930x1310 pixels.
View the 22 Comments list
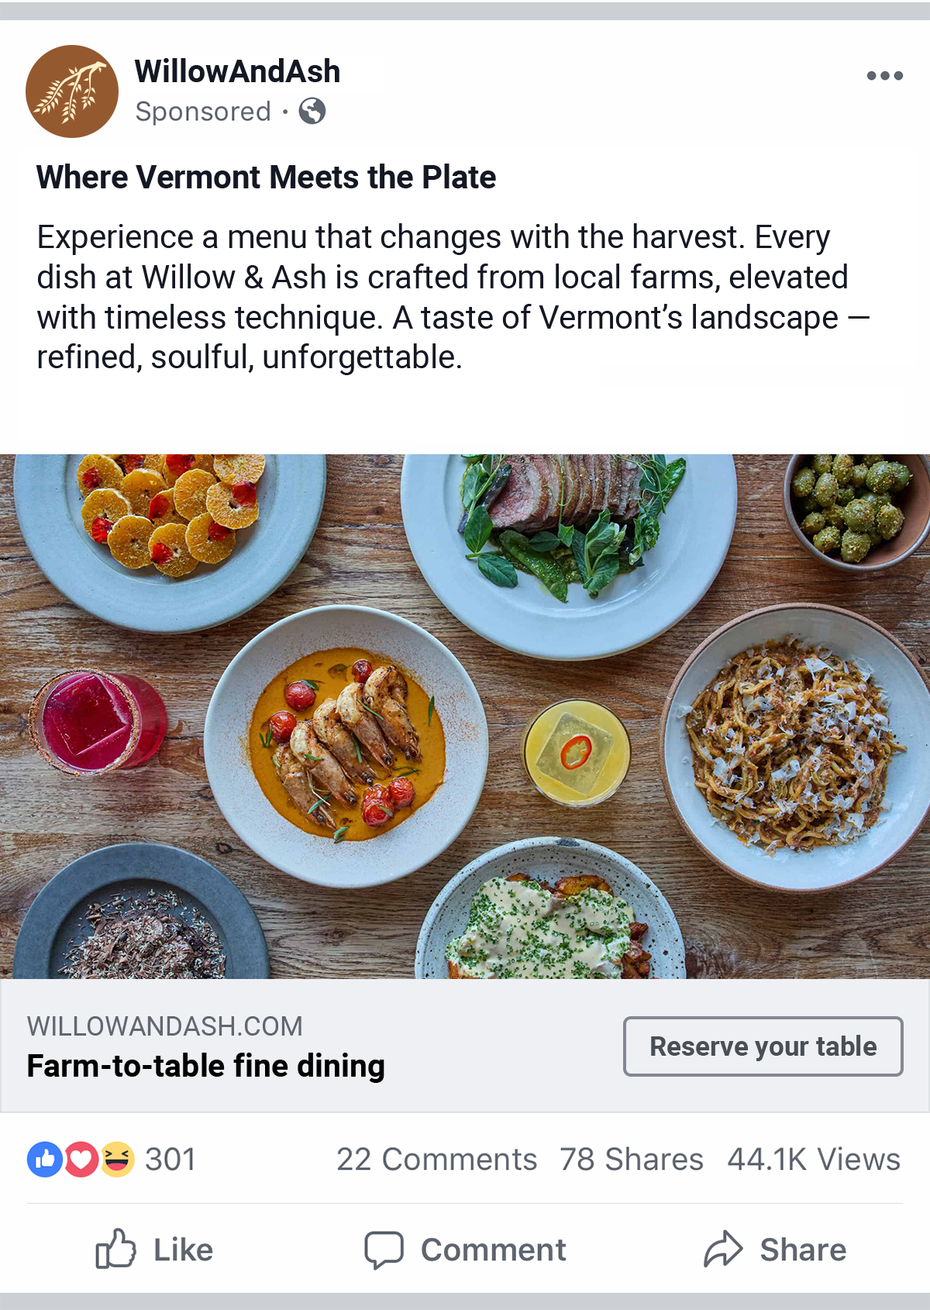[436, 1160]
